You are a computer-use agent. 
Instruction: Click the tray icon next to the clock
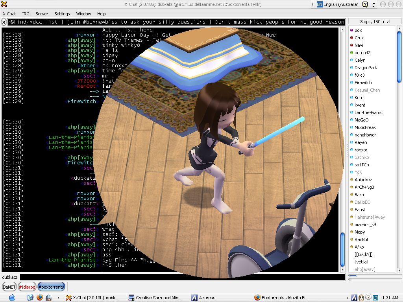[375, 298]
